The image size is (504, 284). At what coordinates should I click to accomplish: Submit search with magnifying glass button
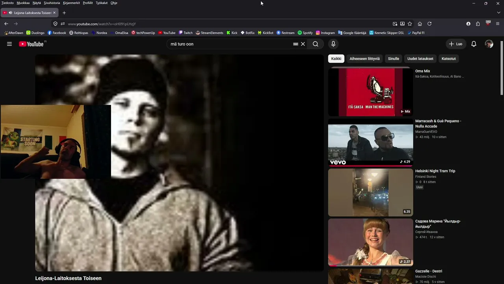(315, 44)
